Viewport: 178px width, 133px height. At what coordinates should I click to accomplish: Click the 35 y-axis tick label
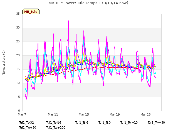click(18, 14)
